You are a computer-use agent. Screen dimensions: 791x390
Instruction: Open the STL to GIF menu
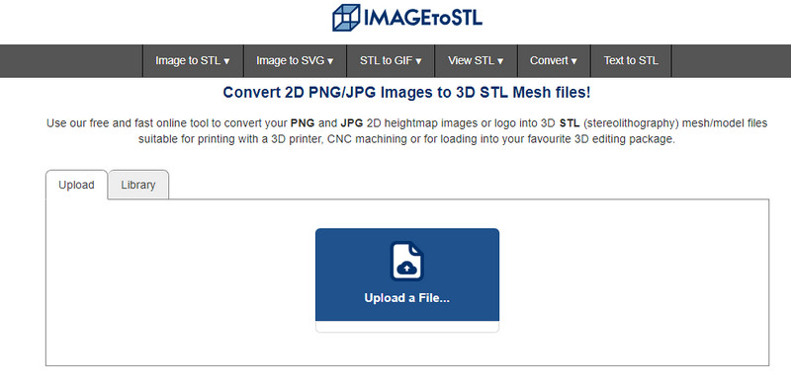pyautogui.click(x=391, y=61)
